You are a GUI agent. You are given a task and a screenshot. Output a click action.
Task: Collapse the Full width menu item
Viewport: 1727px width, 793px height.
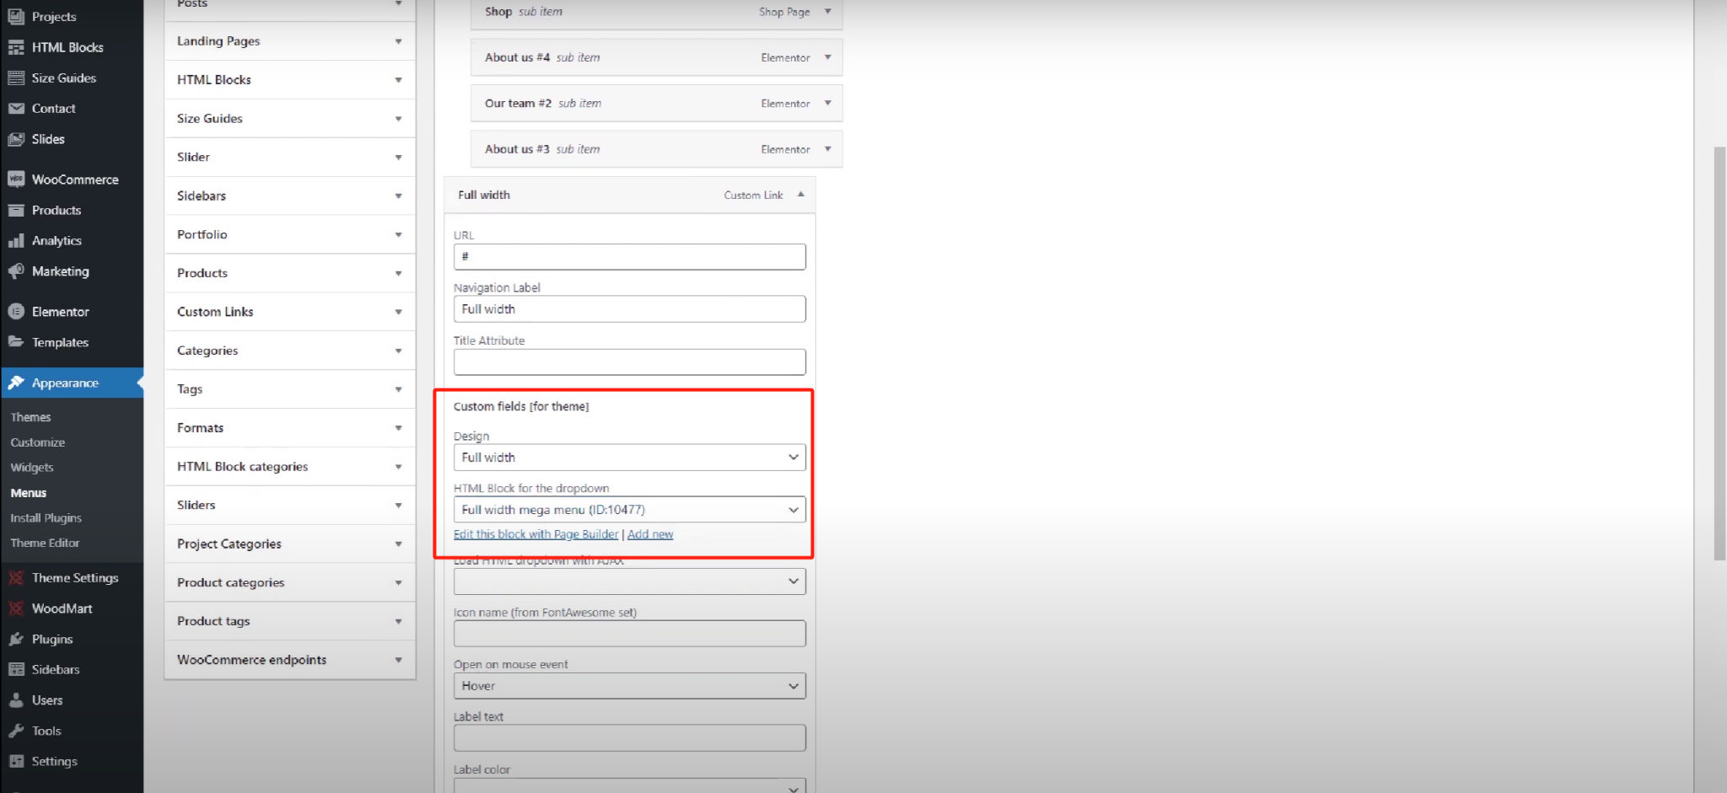click(x=800, y=195)
